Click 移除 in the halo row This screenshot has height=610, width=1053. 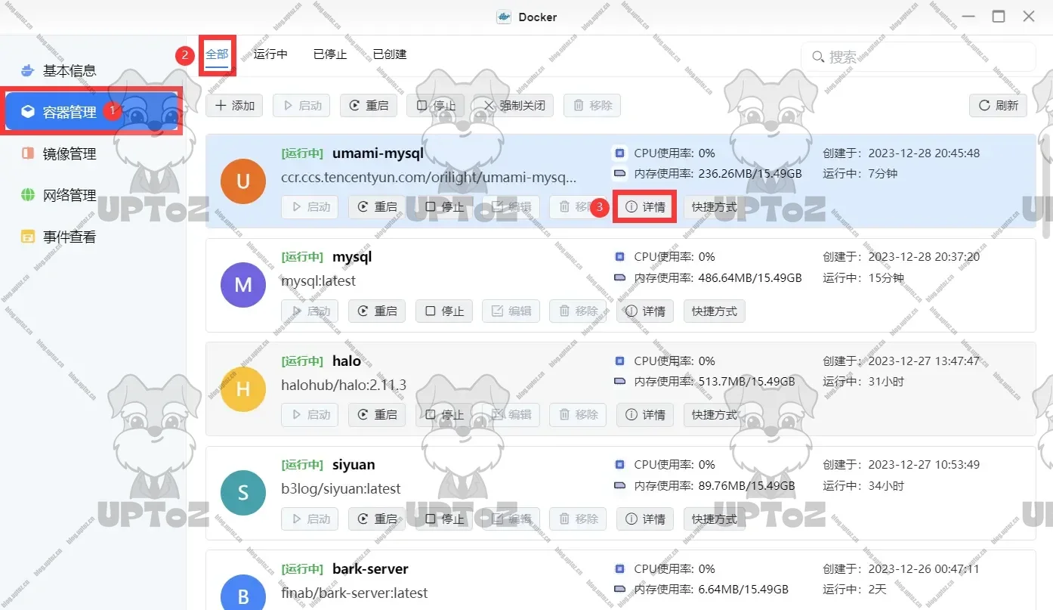click(x=579, y=415)
